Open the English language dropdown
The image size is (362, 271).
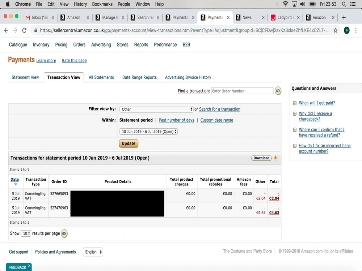point(93,252)
